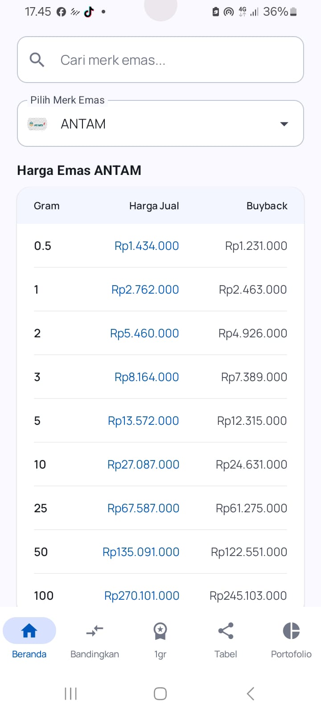Viewport: 321px width, 714px height.
Task: Open the Tabel share icon
Action: pyautogui.click(x=226, y=631)
